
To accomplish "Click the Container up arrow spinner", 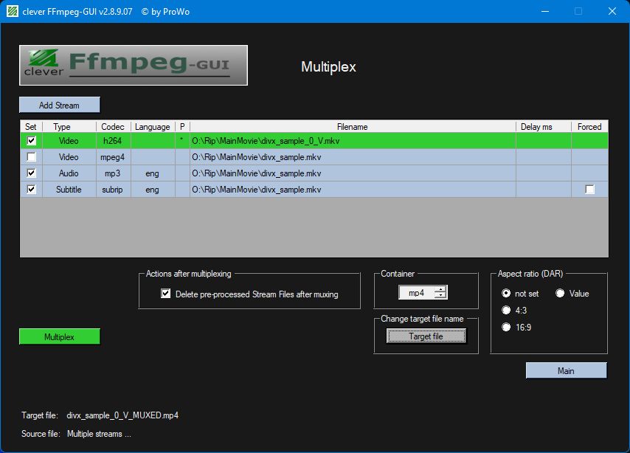I will click(440, 289).
